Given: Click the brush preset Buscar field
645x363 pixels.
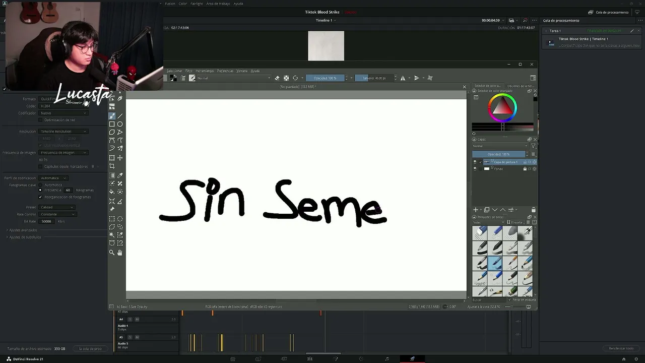Looking at the screenshot, I should coord(489,300).
